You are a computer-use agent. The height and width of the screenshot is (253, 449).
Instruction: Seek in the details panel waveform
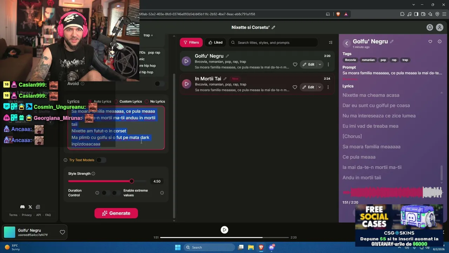point(393,193)
